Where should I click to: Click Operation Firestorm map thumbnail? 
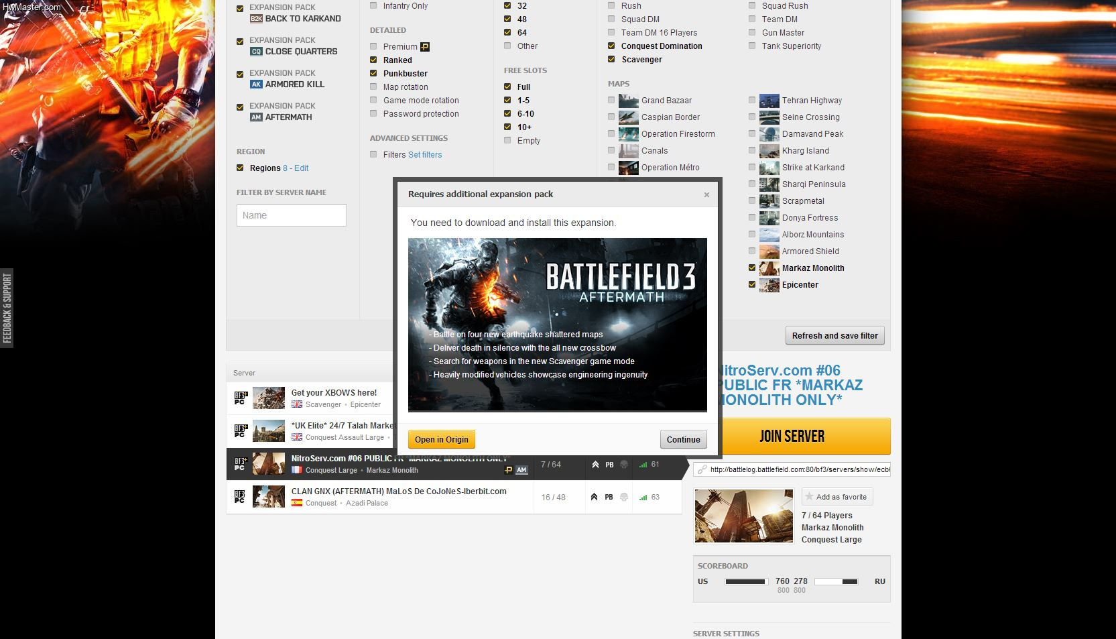[x=629, y=134]
